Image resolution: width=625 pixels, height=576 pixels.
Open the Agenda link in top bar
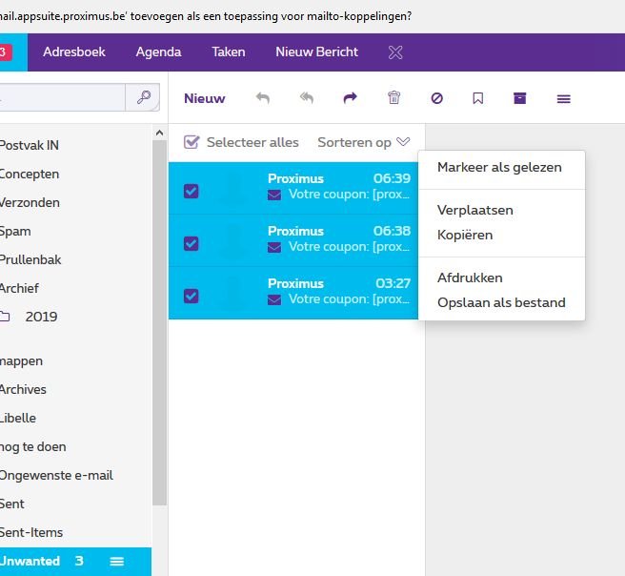click(x=158, y=51)
